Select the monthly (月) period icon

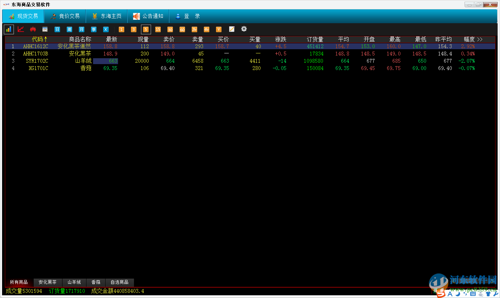(x=82, y=29)
